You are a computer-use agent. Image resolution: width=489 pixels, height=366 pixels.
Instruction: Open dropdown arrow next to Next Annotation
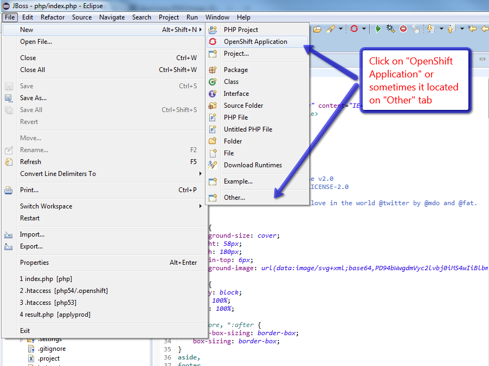[x=441, y=29]
